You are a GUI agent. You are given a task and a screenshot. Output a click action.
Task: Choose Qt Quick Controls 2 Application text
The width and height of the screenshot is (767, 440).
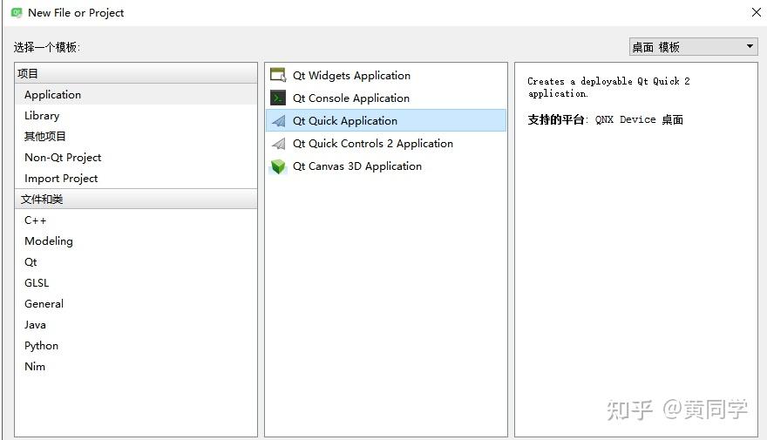373,143
